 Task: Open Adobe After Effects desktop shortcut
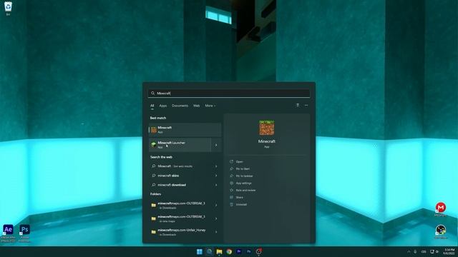(x=8, y=233)
